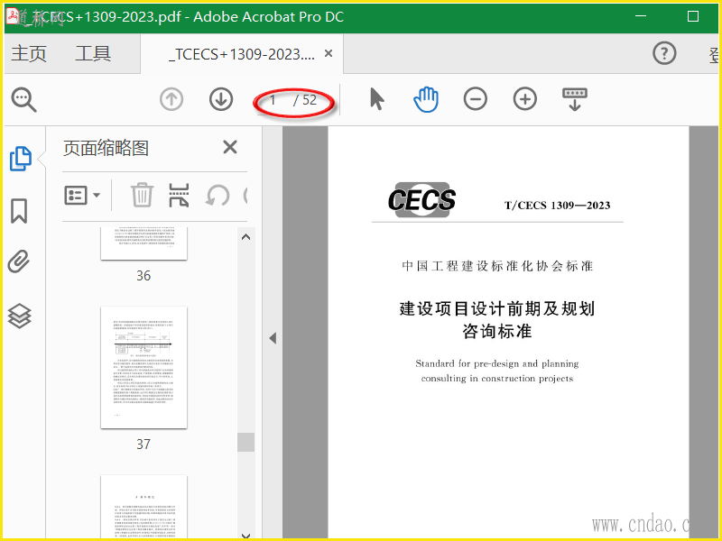Viewport: 722px width, 541px height.
Task: Click the 中国工程建设标准化协会标准 heading
Action: (x=497, y=266)
